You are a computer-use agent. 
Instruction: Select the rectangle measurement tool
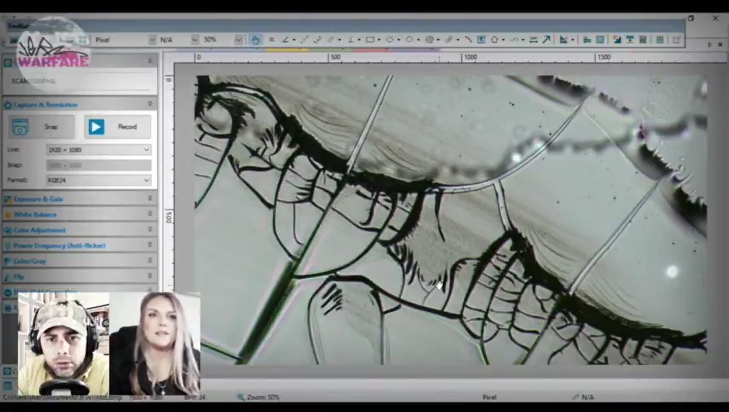(370, 39)
